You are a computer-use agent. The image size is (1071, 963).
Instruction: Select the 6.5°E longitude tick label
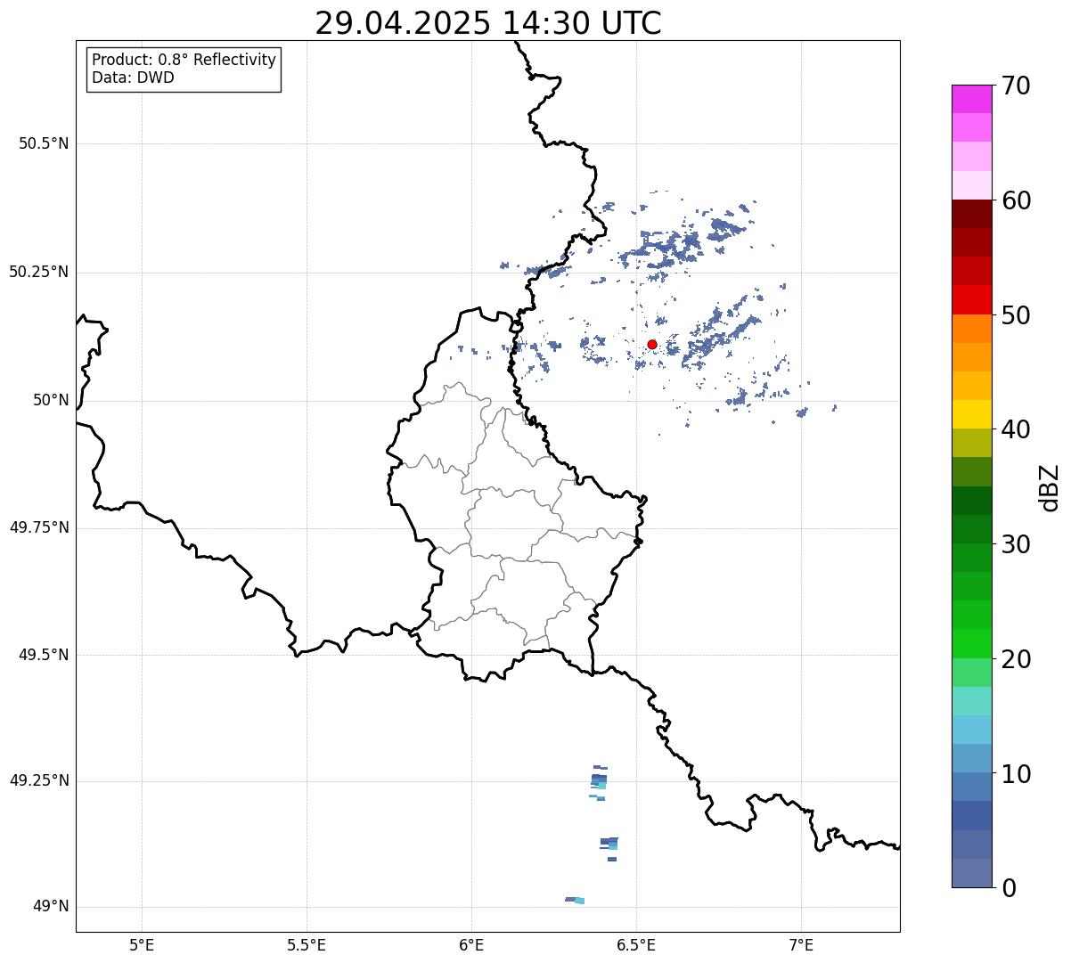636,944
